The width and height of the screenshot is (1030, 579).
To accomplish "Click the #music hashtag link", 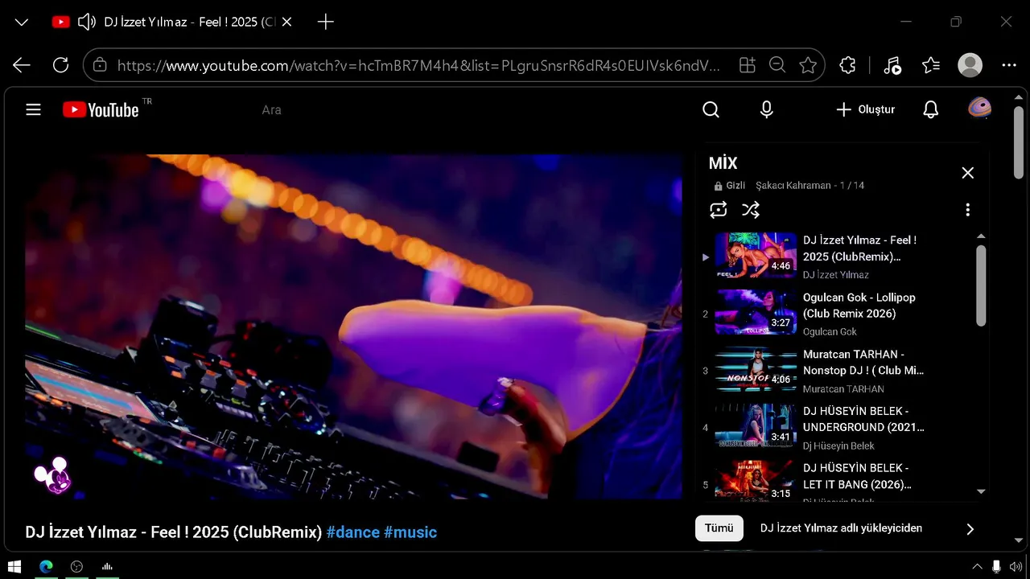I will coord(410,532).
